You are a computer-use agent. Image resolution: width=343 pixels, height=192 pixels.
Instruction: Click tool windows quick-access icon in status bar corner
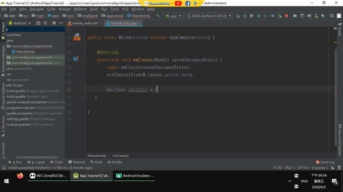point(4,168)
